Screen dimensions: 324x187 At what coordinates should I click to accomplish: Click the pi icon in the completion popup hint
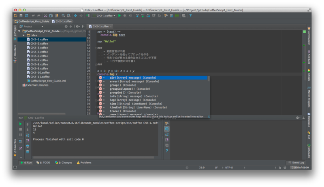[x=209, y=116]
